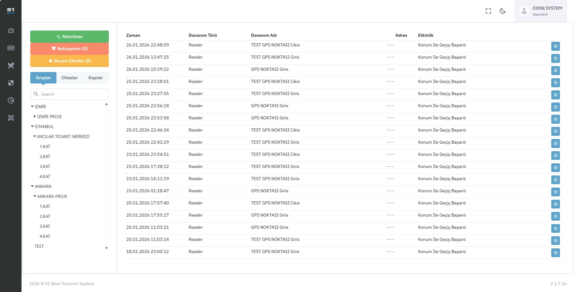The height and width of the screenshot is (292, 574).
Task: Click the ID card icon in sidebar
Action: (11, 48)
